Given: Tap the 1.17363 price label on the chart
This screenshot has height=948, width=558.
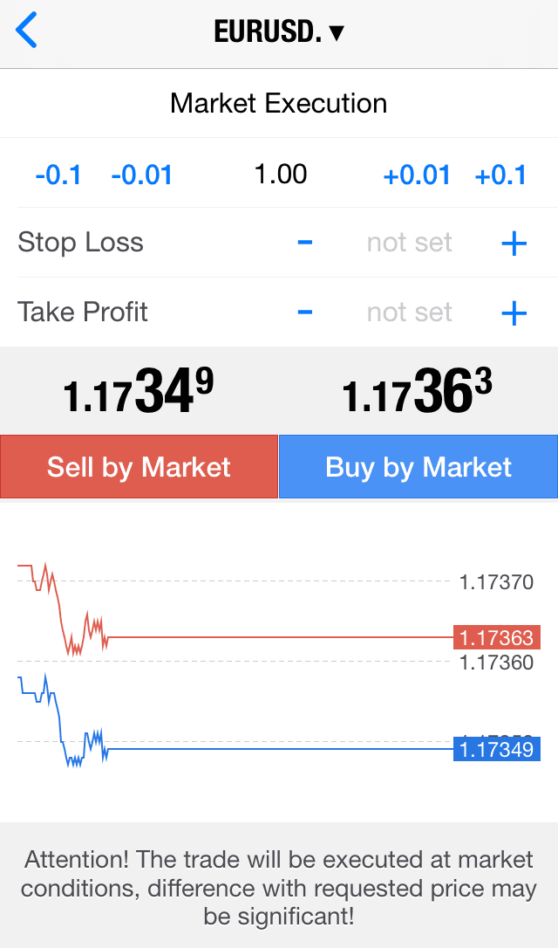Looking at the screenshot, I should pyautogui.click(x=496, y=637).
